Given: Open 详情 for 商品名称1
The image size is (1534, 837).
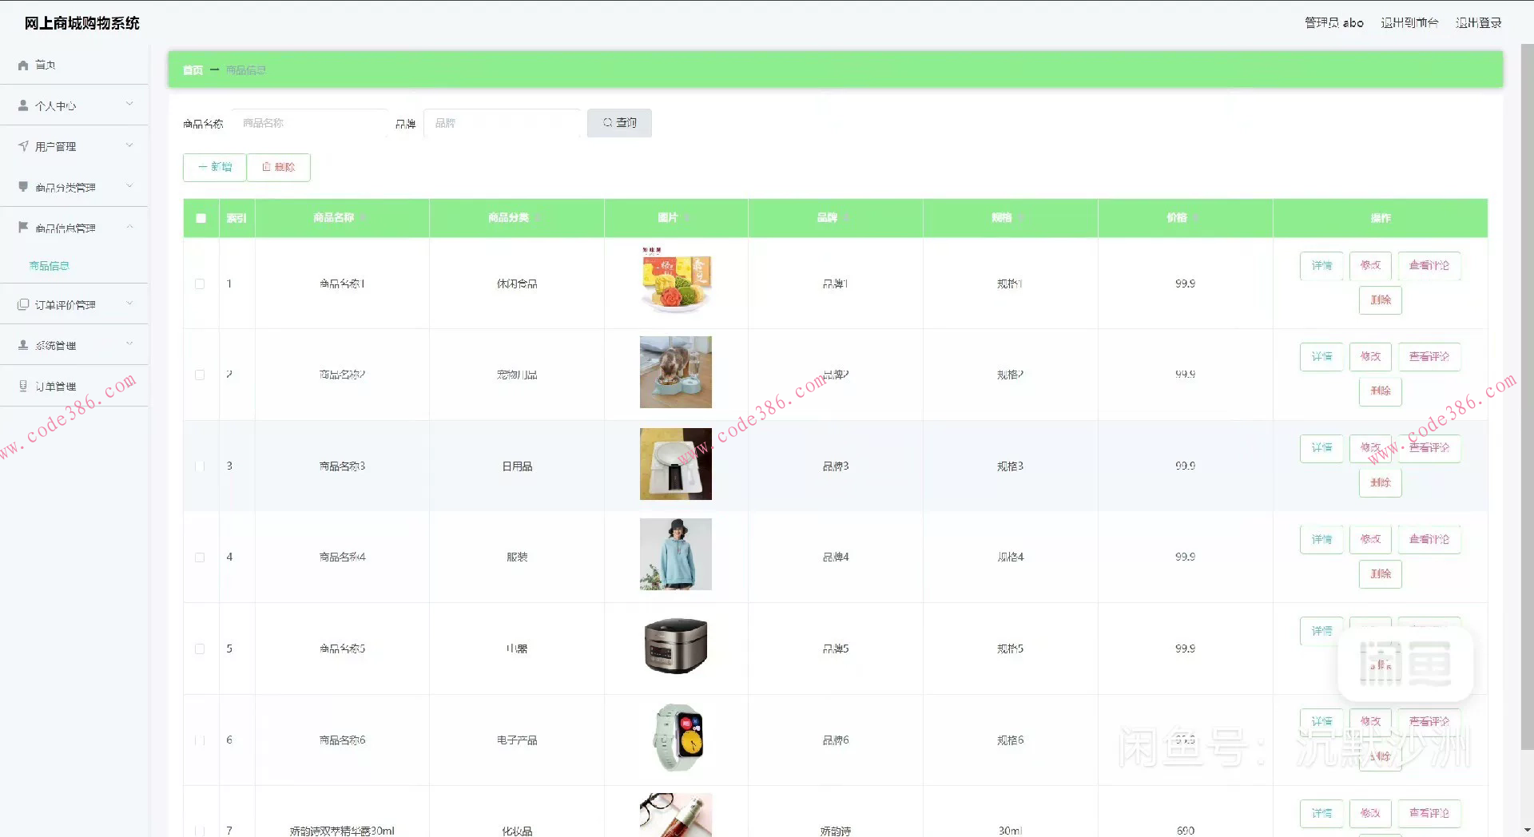Looking at the screenshot, I should pyautogui.click(x=1321, y=265).
